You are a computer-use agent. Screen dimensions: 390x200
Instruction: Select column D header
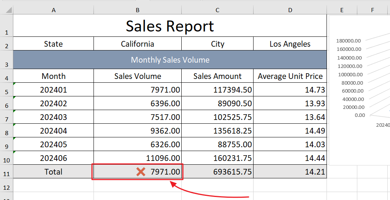(290, 10)
